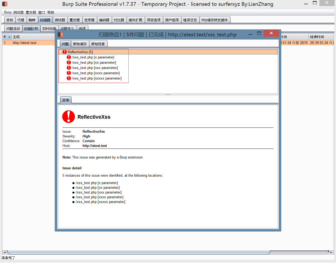Click the ReflectiveXss heading in the advisory
Screen dimensions: 336x263
point(94,117)
